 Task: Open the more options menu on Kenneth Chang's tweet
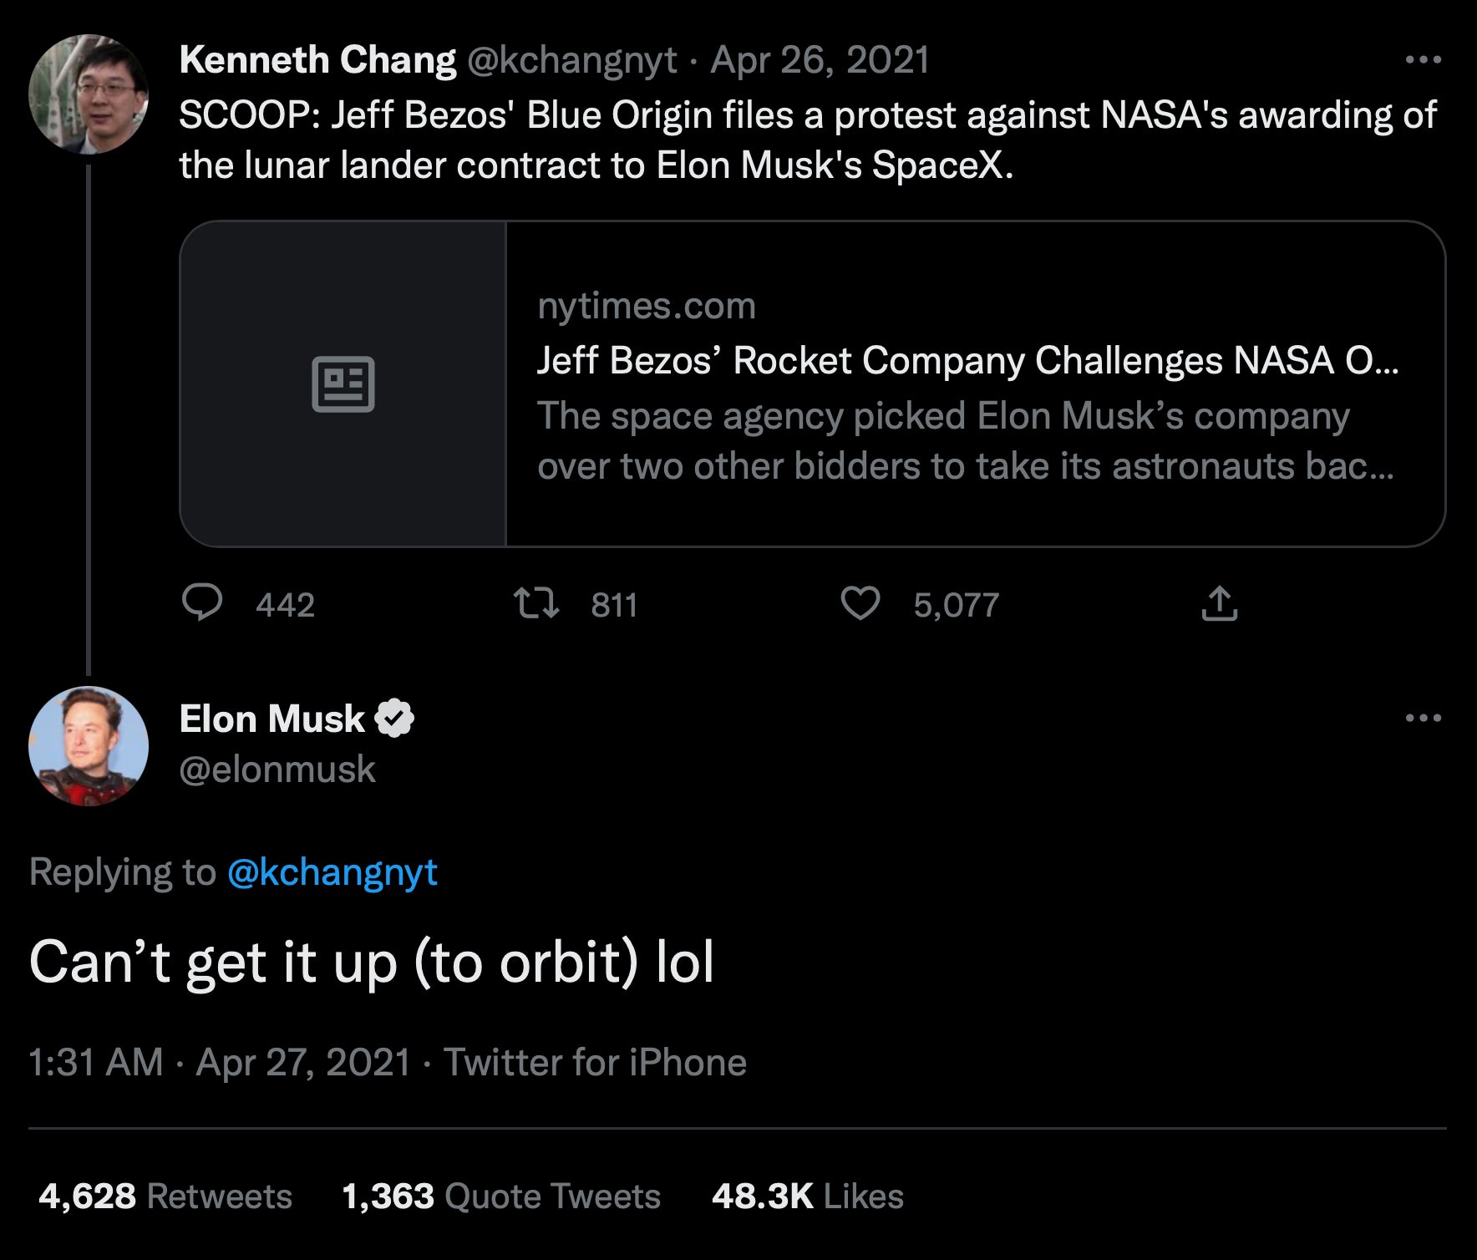click(x=1429, y=57)
